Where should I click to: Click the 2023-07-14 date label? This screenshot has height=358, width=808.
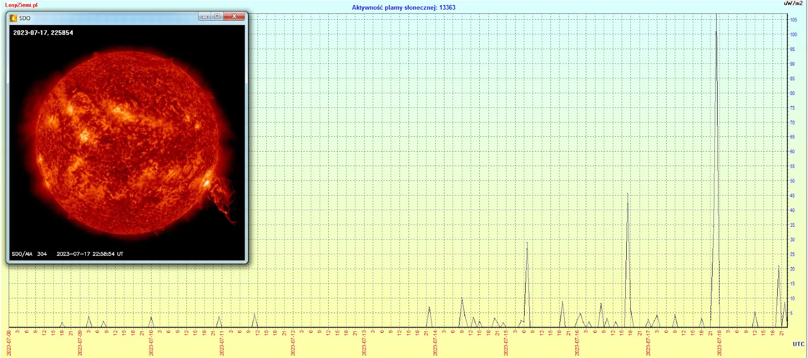[435, 343]
